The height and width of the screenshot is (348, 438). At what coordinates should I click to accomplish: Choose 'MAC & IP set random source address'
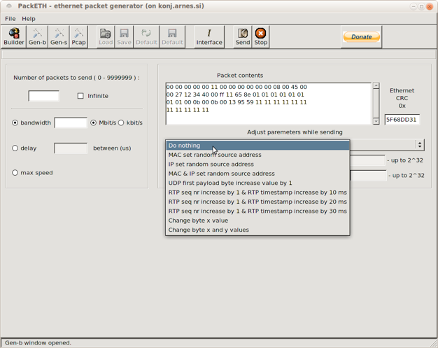tap(257, 174)
